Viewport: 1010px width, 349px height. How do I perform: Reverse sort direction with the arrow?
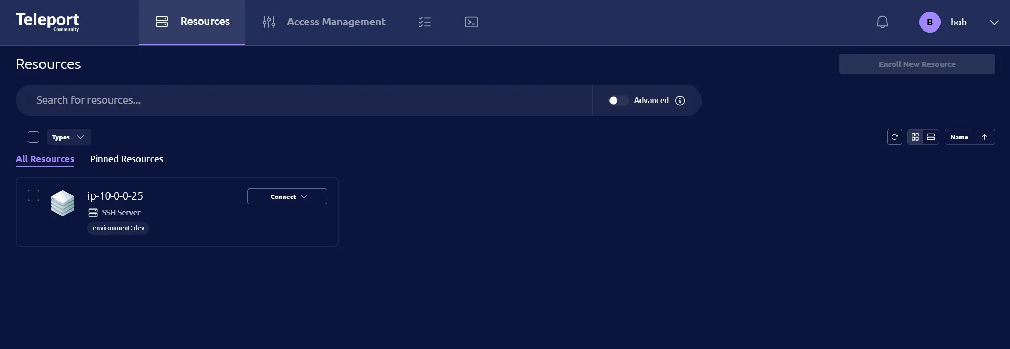click(x=984, y=137)
